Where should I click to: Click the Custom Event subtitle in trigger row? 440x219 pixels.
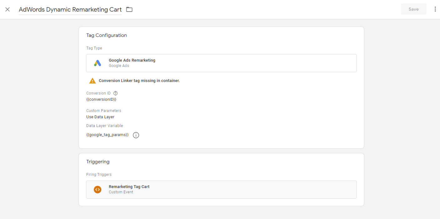tap(121, 192)
